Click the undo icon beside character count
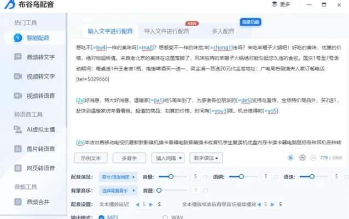Screen dimensions: 349x219 pyautogui.click(x=303, y=158)
